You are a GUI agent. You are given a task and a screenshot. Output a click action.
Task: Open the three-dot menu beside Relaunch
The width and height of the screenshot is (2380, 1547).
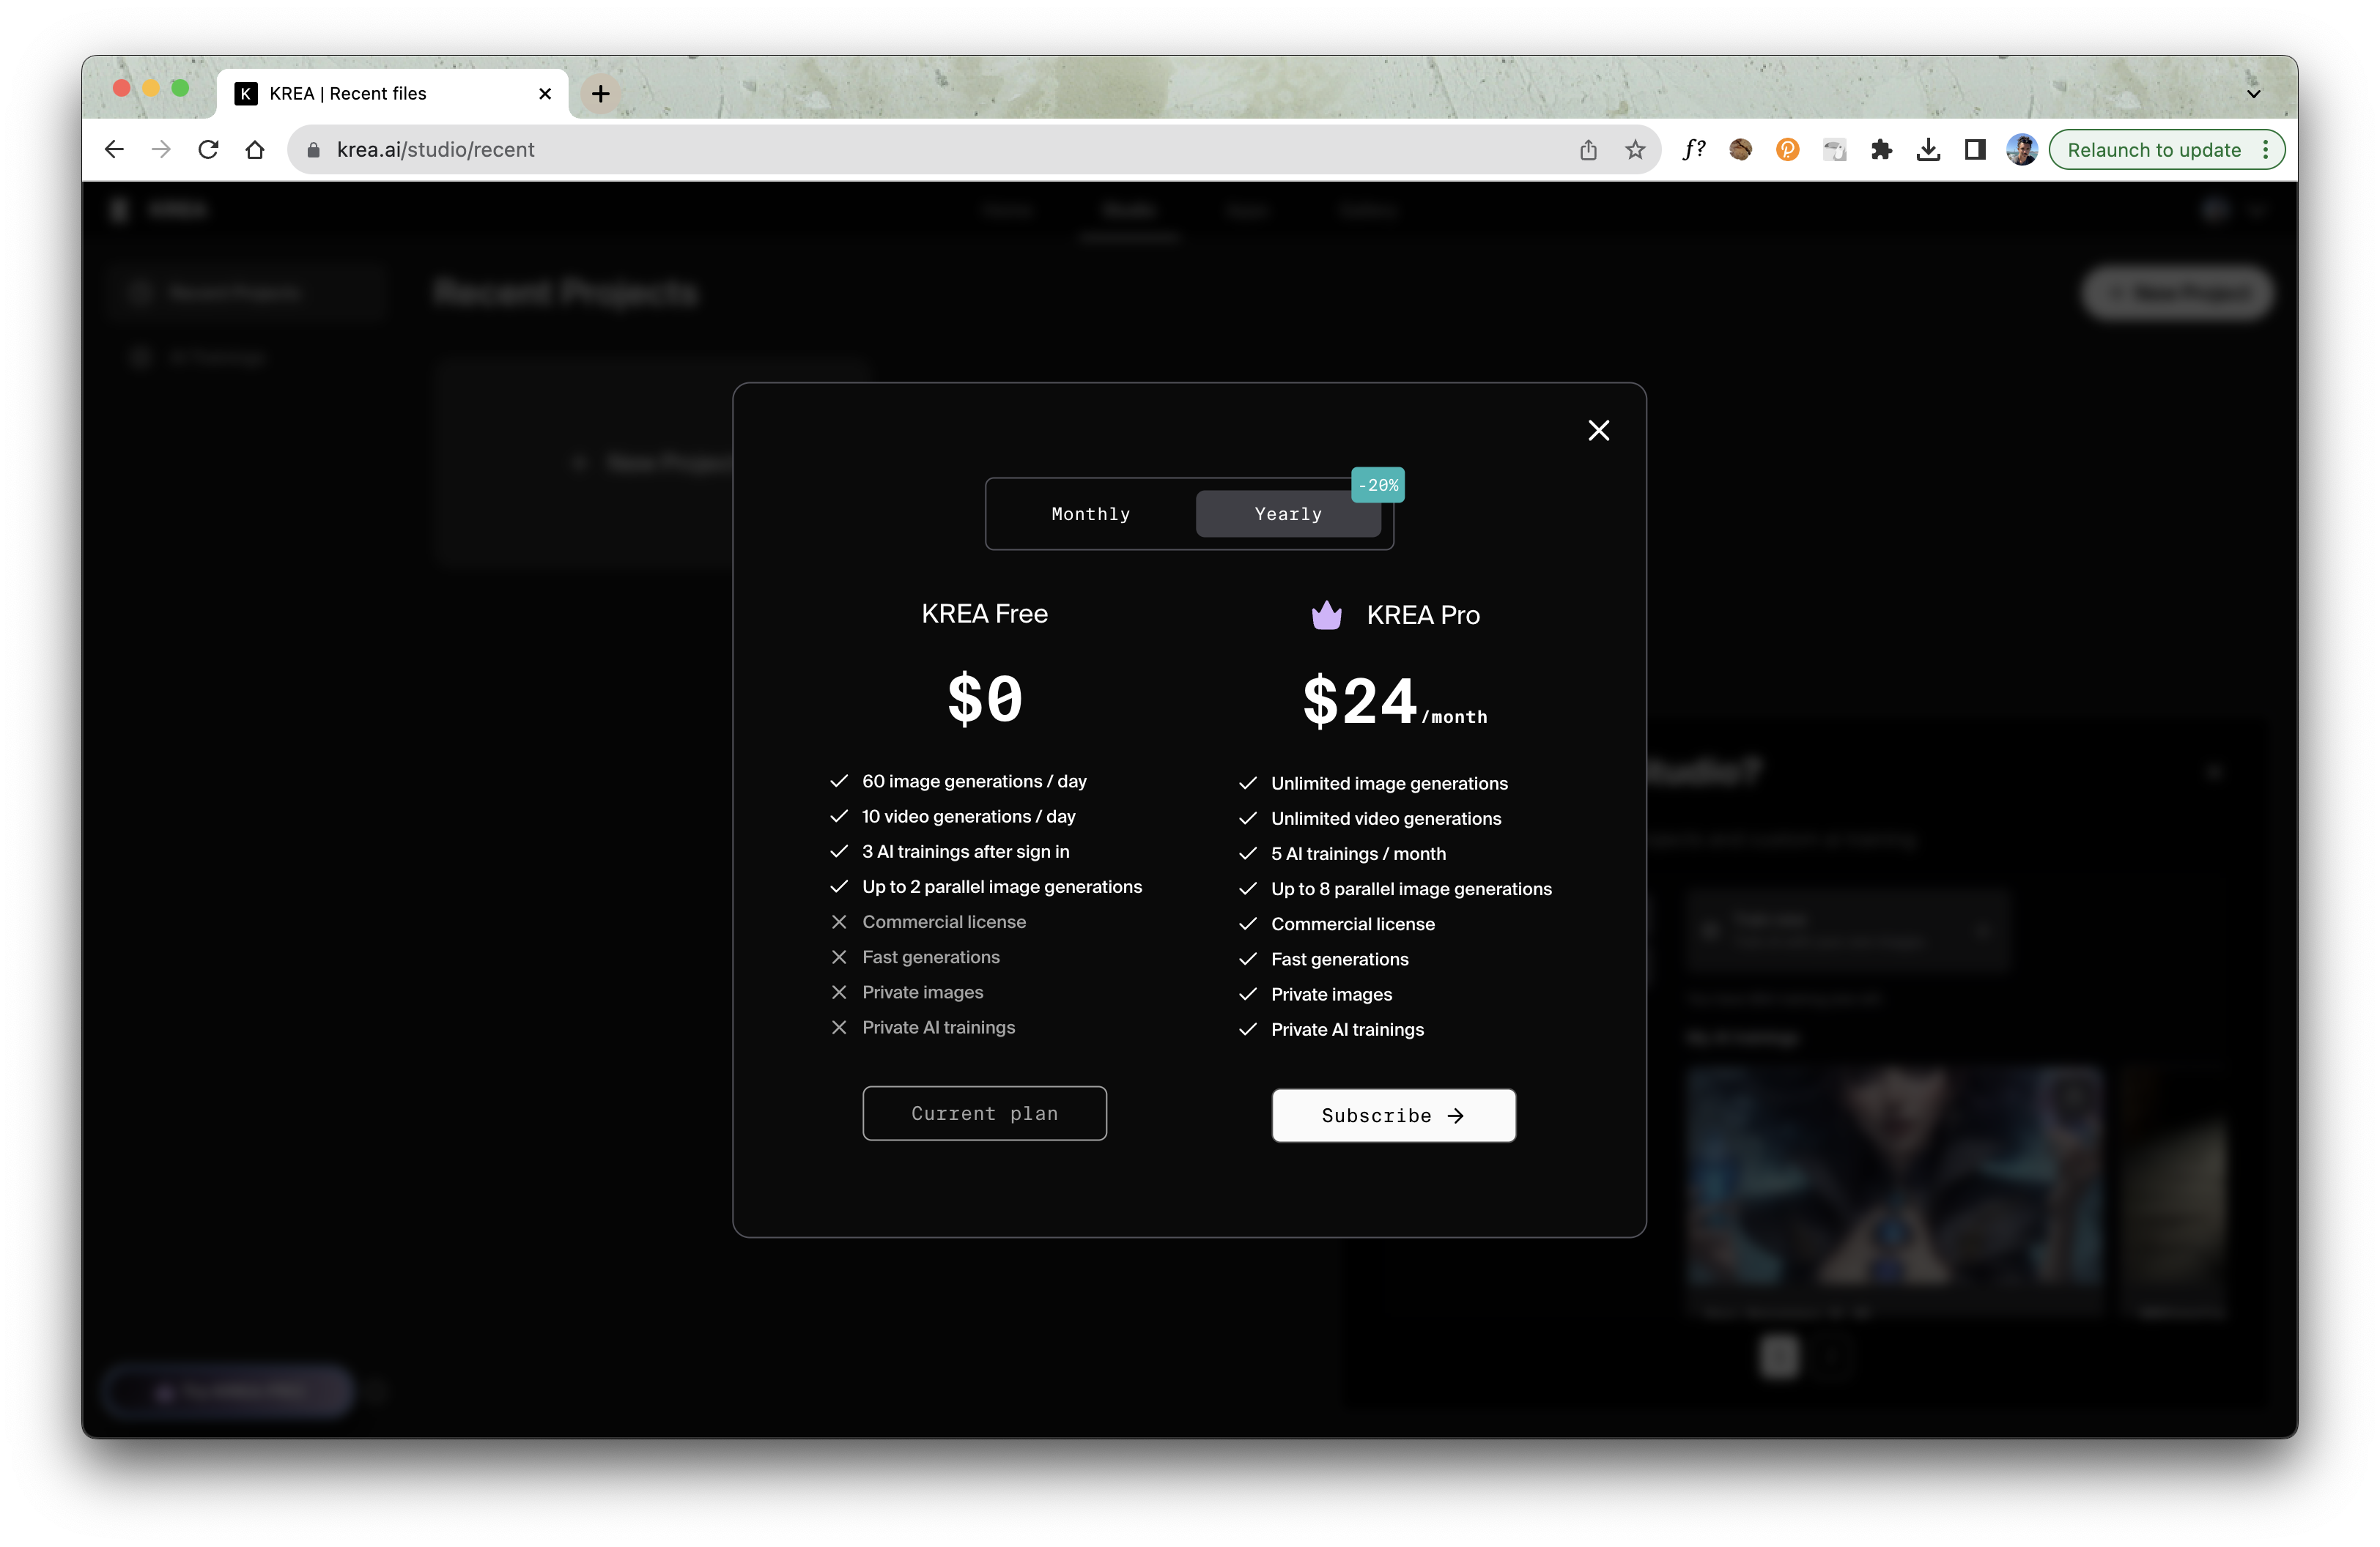(2266, 150)
